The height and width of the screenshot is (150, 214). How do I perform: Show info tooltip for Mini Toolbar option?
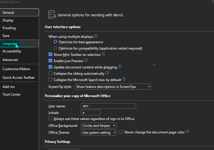(104, 54)
